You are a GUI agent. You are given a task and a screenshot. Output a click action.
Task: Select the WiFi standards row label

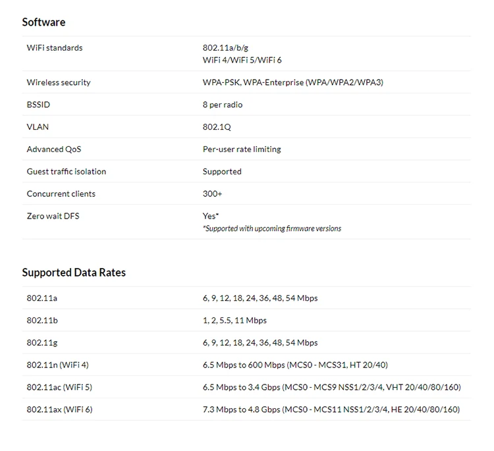click(x=55, y=48)
